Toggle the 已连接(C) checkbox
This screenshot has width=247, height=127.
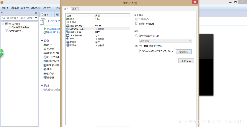pos(137,19)
